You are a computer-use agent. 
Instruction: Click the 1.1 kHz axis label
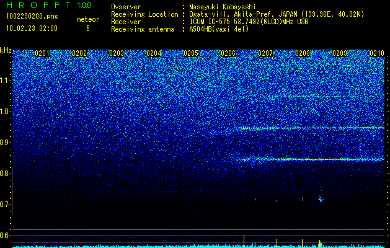5,81
